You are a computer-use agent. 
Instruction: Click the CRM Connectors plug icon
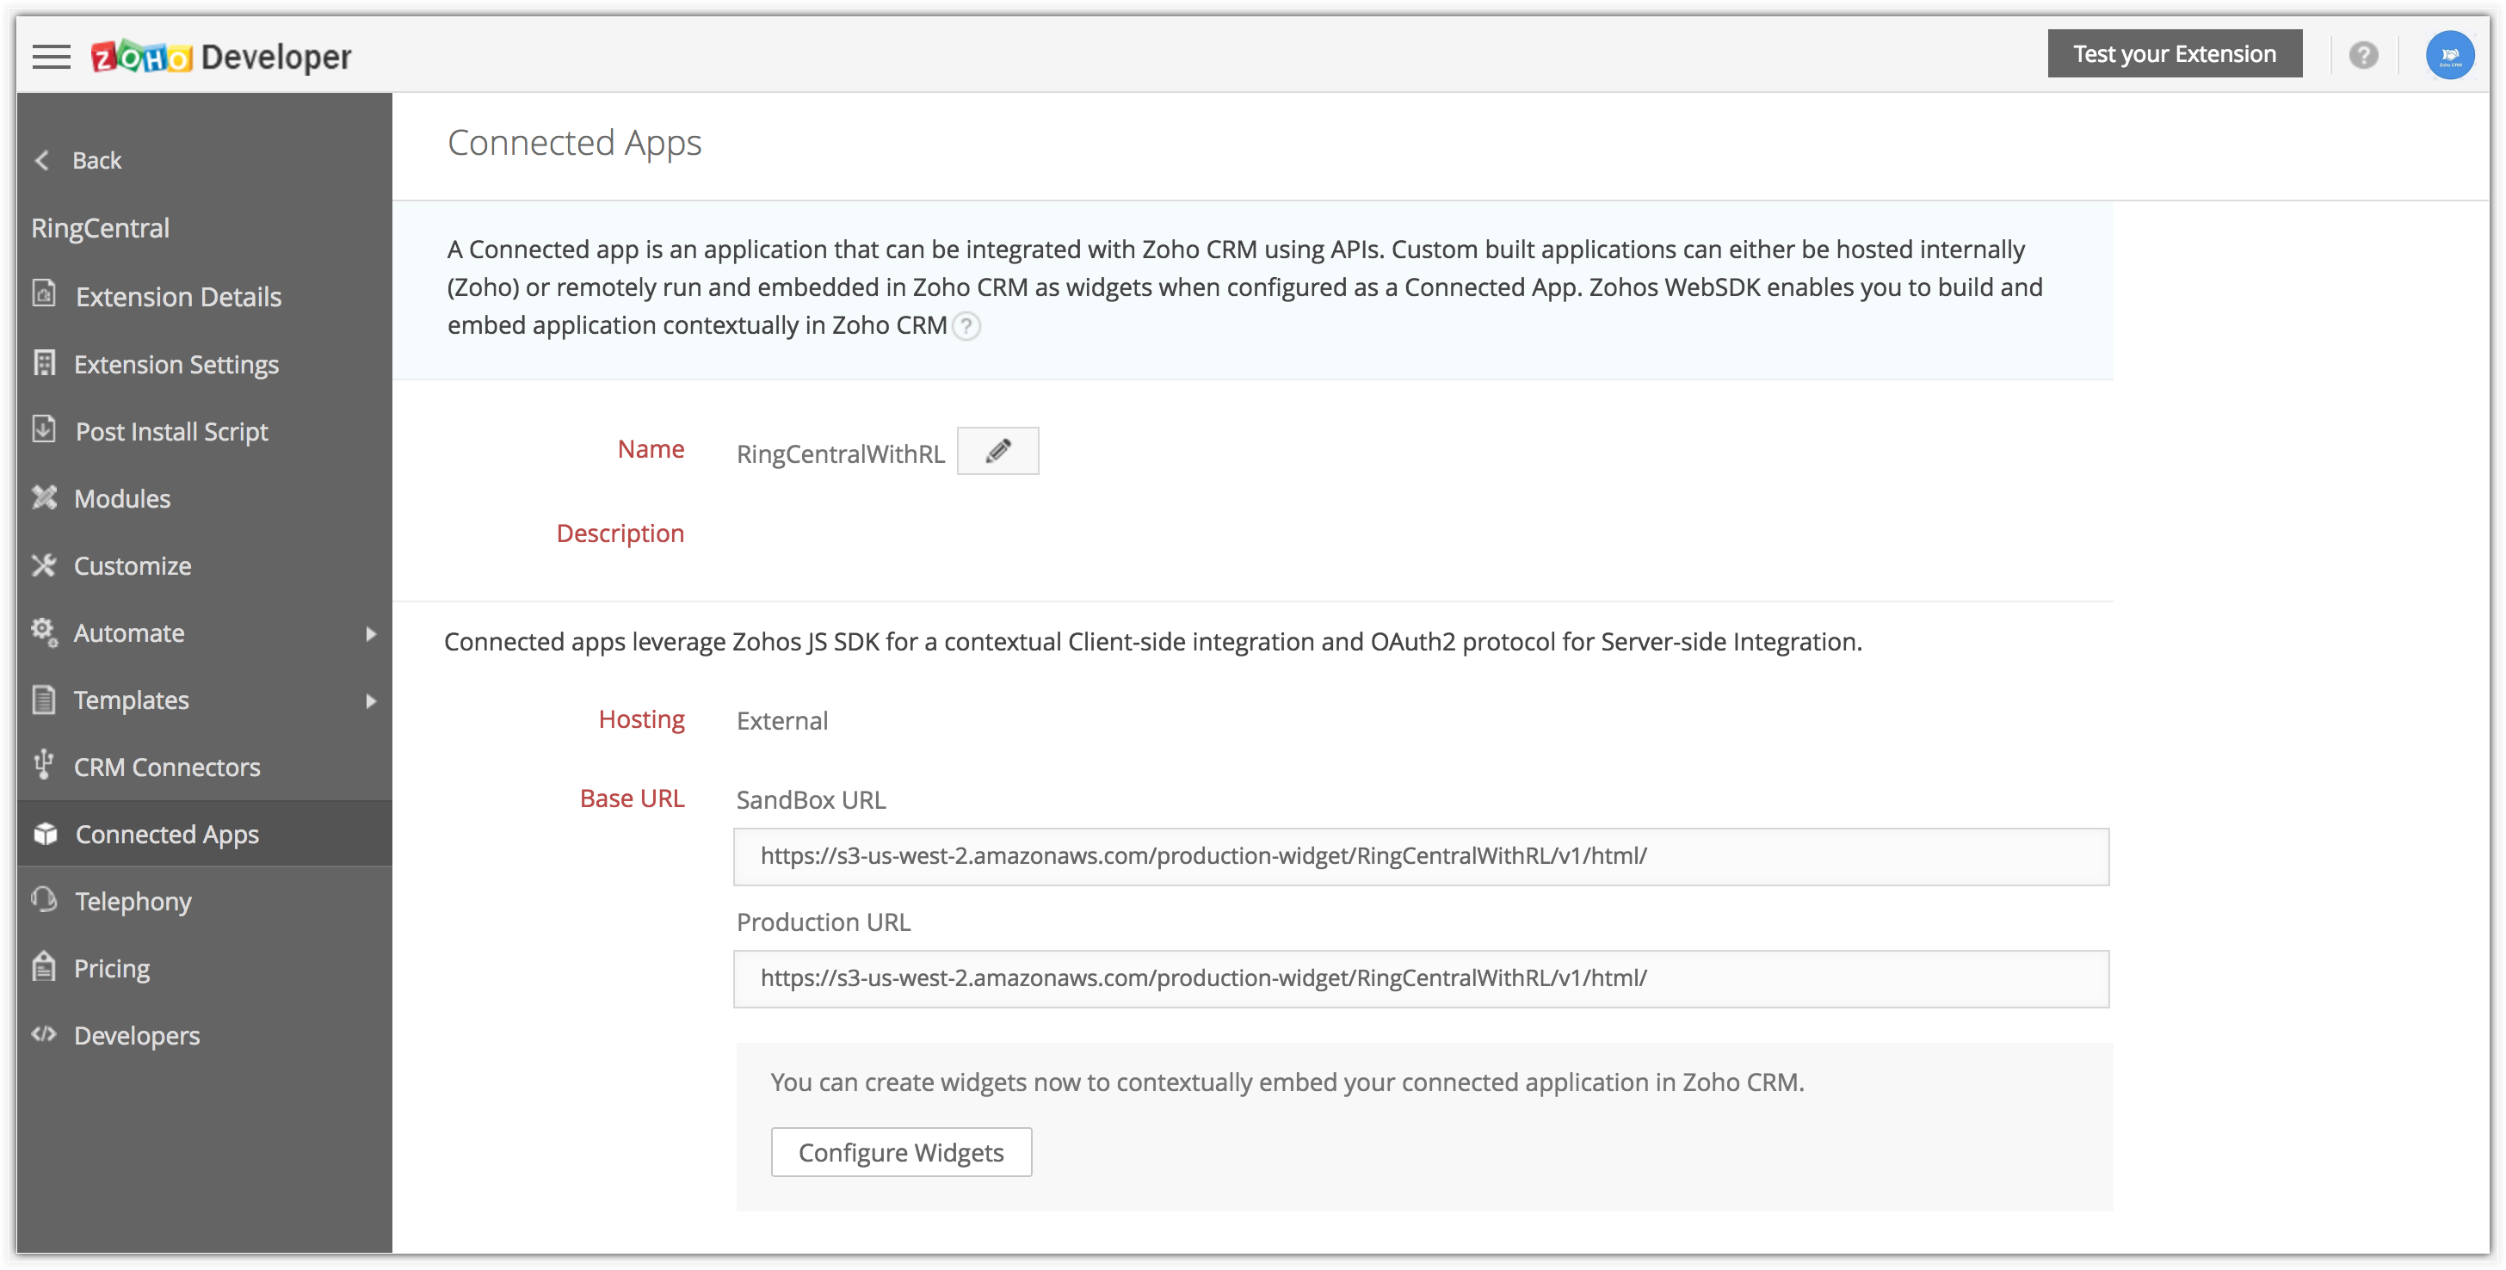(x=44, y=765)
